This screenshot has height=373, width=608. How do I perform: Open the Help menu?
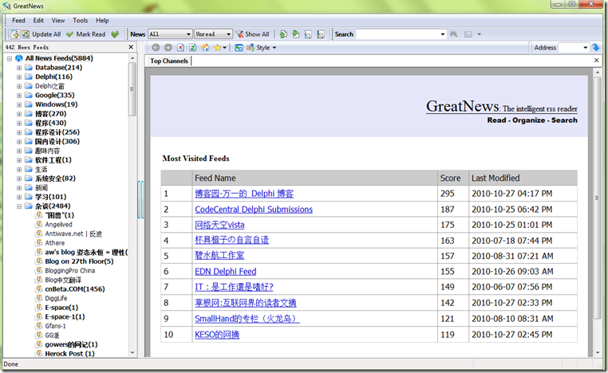[102, 21]
